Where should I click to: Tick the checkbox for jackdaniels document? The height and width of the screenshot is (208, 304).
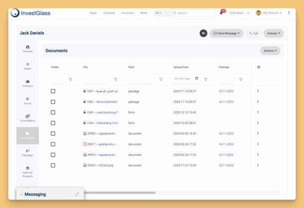pos(53,144)
